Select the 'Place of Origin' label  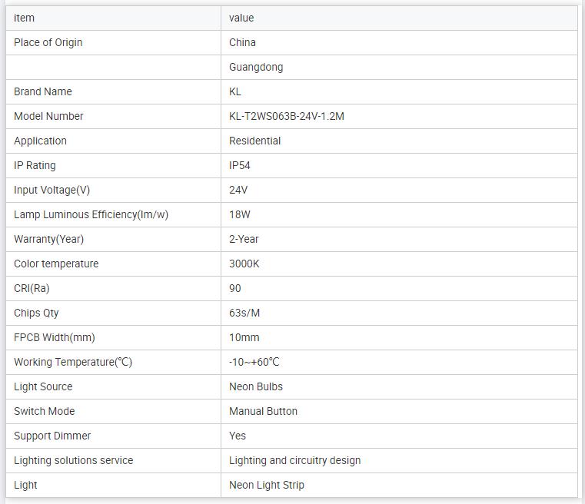[x=48, y=42]
